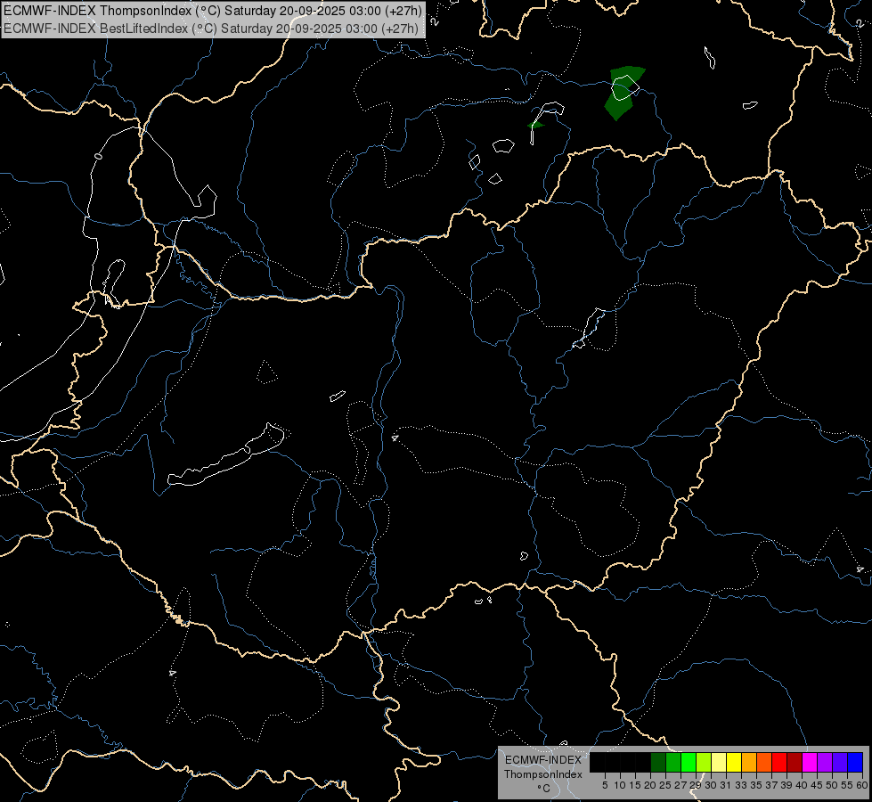Click the purple 45–50 legend swatch

click(x=825, y=763)
